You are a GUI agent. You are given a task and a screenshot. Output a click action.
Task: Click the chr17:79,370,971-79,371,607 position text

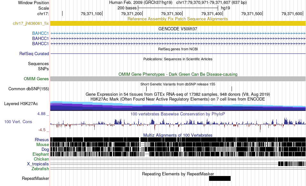(x=211, y=3)
